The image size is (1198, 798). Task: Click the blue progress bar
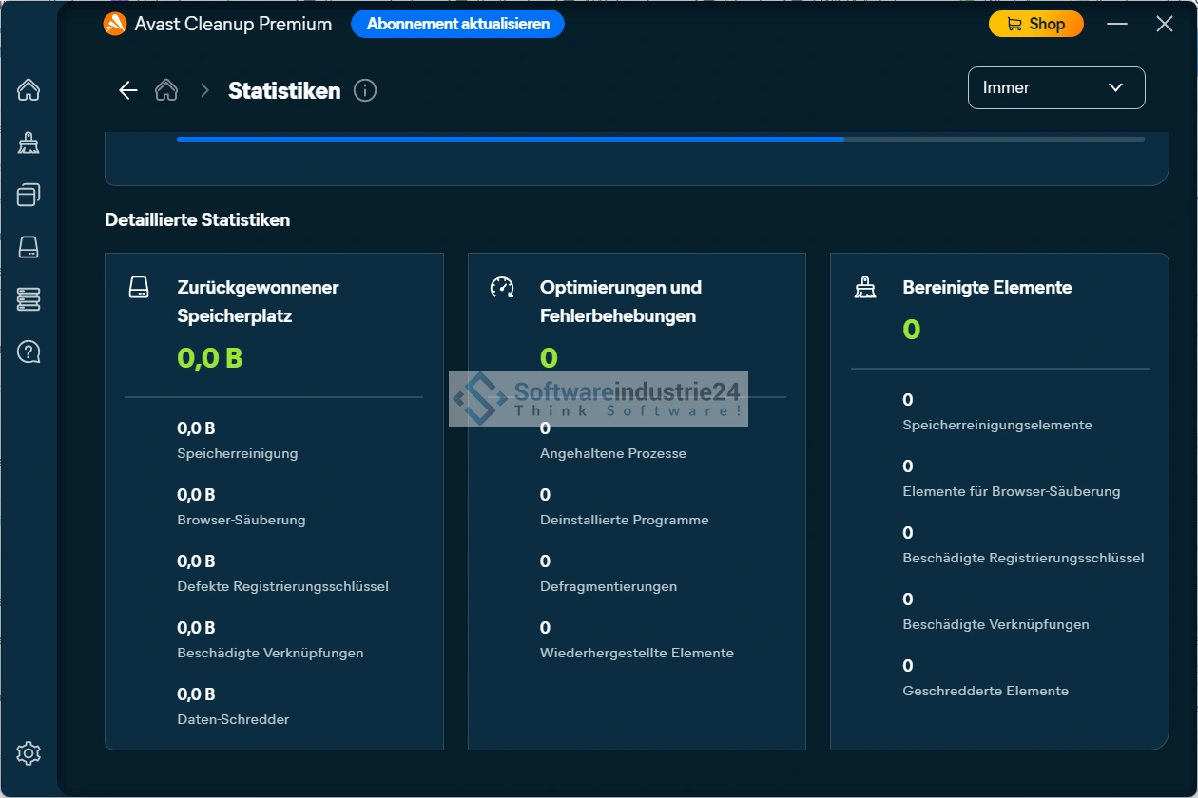click(x=510, y=139)
